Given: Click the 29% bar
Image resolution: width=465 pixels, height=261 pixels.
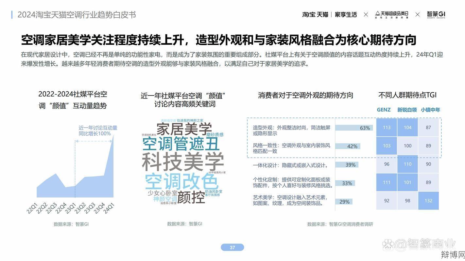Looking at the screenshot, I should [344, 202].
